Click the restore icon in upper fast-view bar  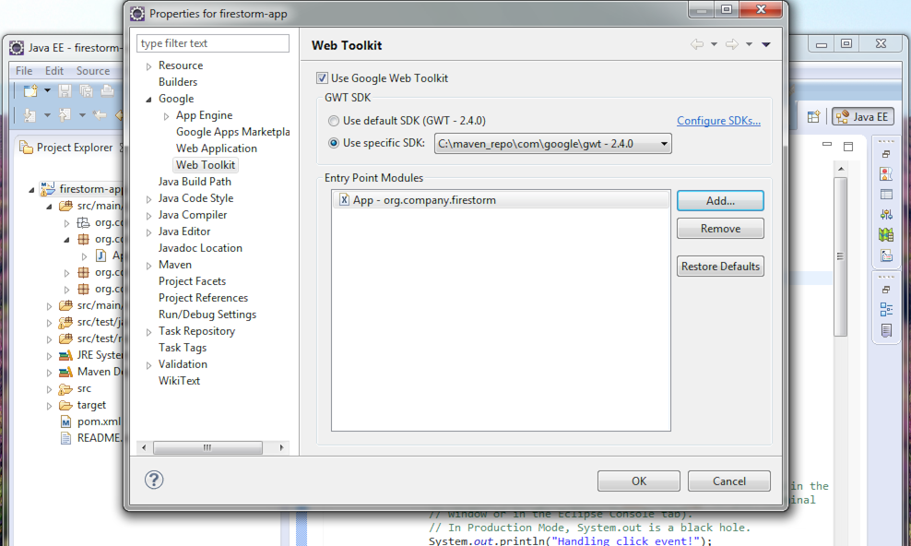pos(886,154)
